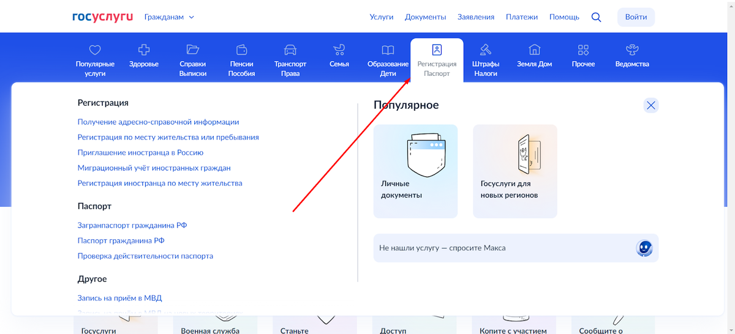
Task: Open Запись на приём в МВД link
Action: (x=119, y=298)
